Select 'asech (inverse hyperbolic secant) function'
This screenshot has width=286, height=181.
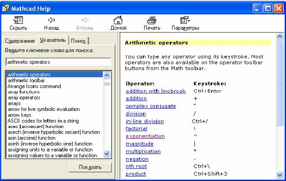click(53, 132)
